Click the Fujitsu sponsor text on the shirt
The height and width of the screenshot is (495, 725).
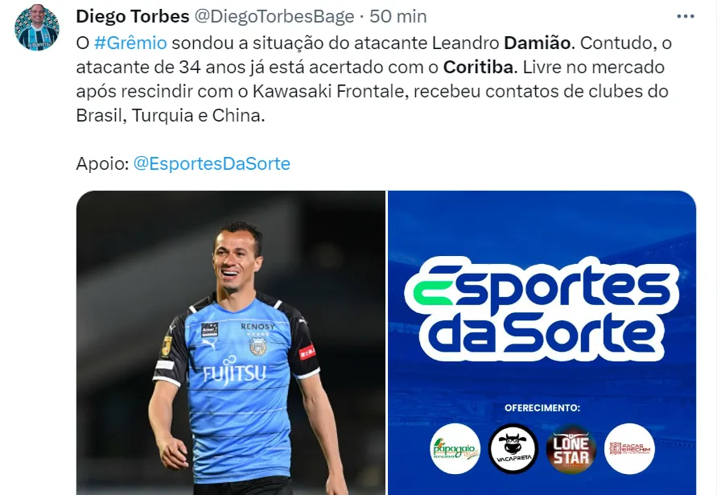[234, 373]
